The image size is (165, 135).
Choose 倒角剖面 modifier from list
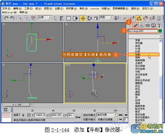click(140, 60)
